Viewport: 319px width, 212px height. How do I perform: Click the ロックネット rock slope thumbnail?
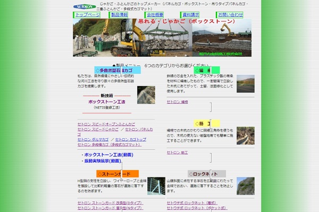(x=246, y=186)
